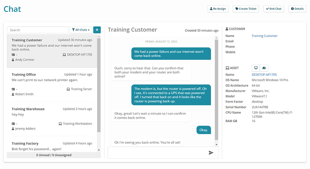Open asset dashboard gauge icon
310x169 pixels.
[264, 68]
